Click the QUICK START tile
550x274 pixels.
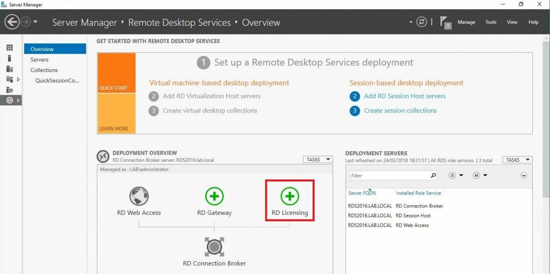point(117,73)
